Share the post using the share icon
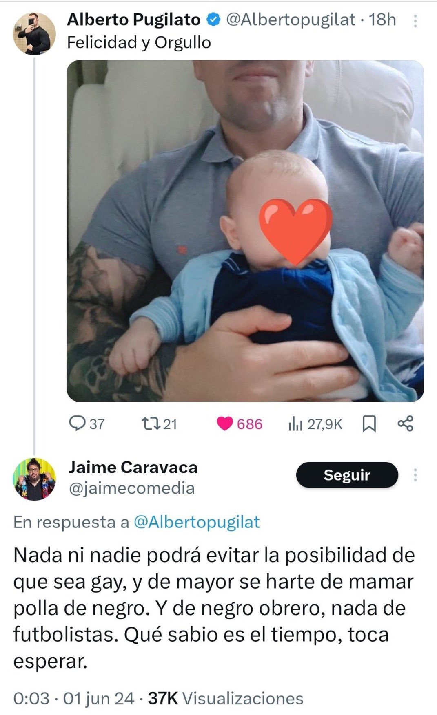The height and width of the screenshot is (715, 437). coord(406,424)
